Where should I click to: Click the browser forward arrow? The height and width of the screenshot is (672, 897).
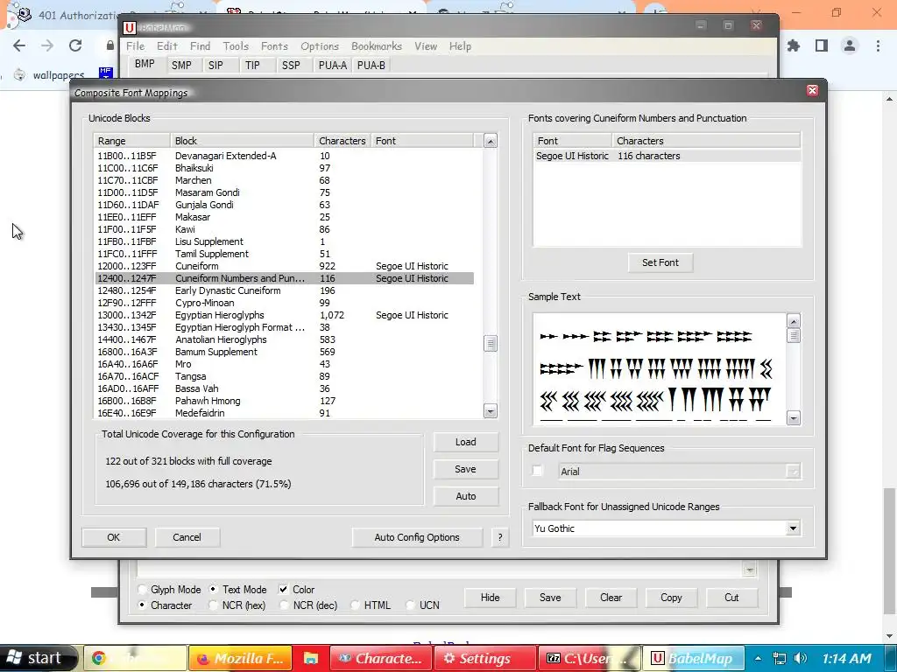[47, 45]
